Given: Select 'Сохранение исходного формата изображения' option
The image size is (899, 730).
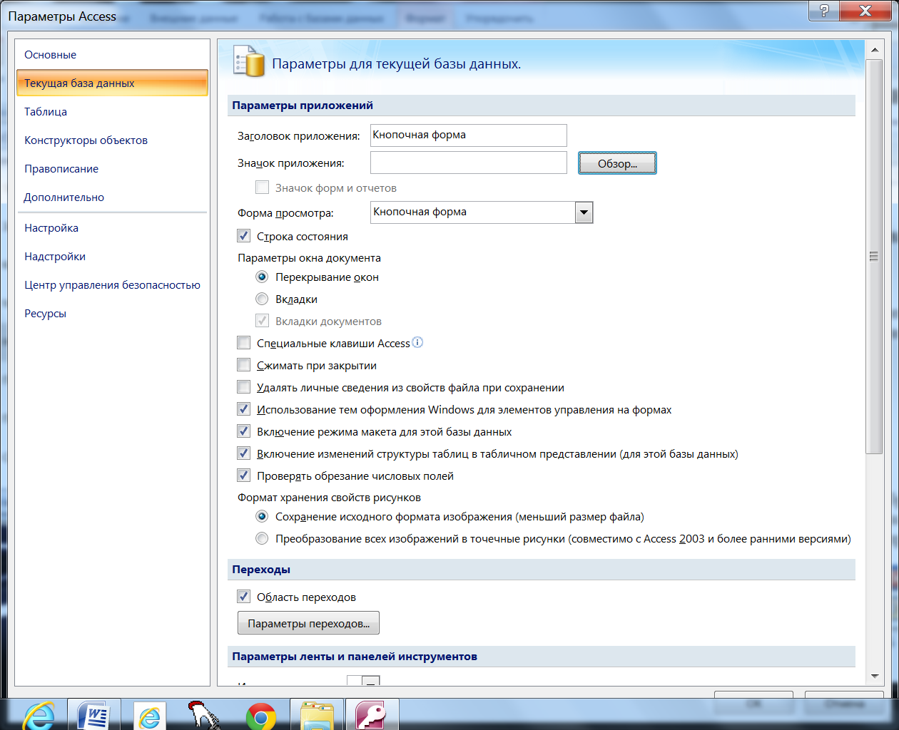Looking at the screenshot, I should point(262,516).
